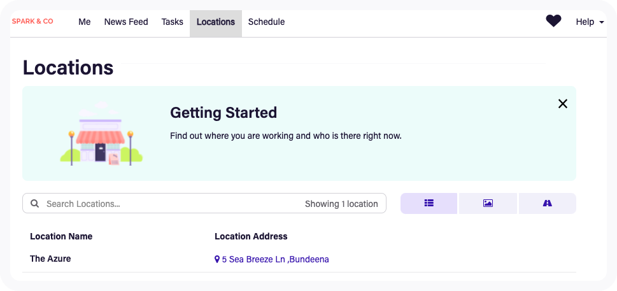Open the Help dropdown menu
Image resolution: width=617 pixels, height=291 pixels.
tap(589, 22)
